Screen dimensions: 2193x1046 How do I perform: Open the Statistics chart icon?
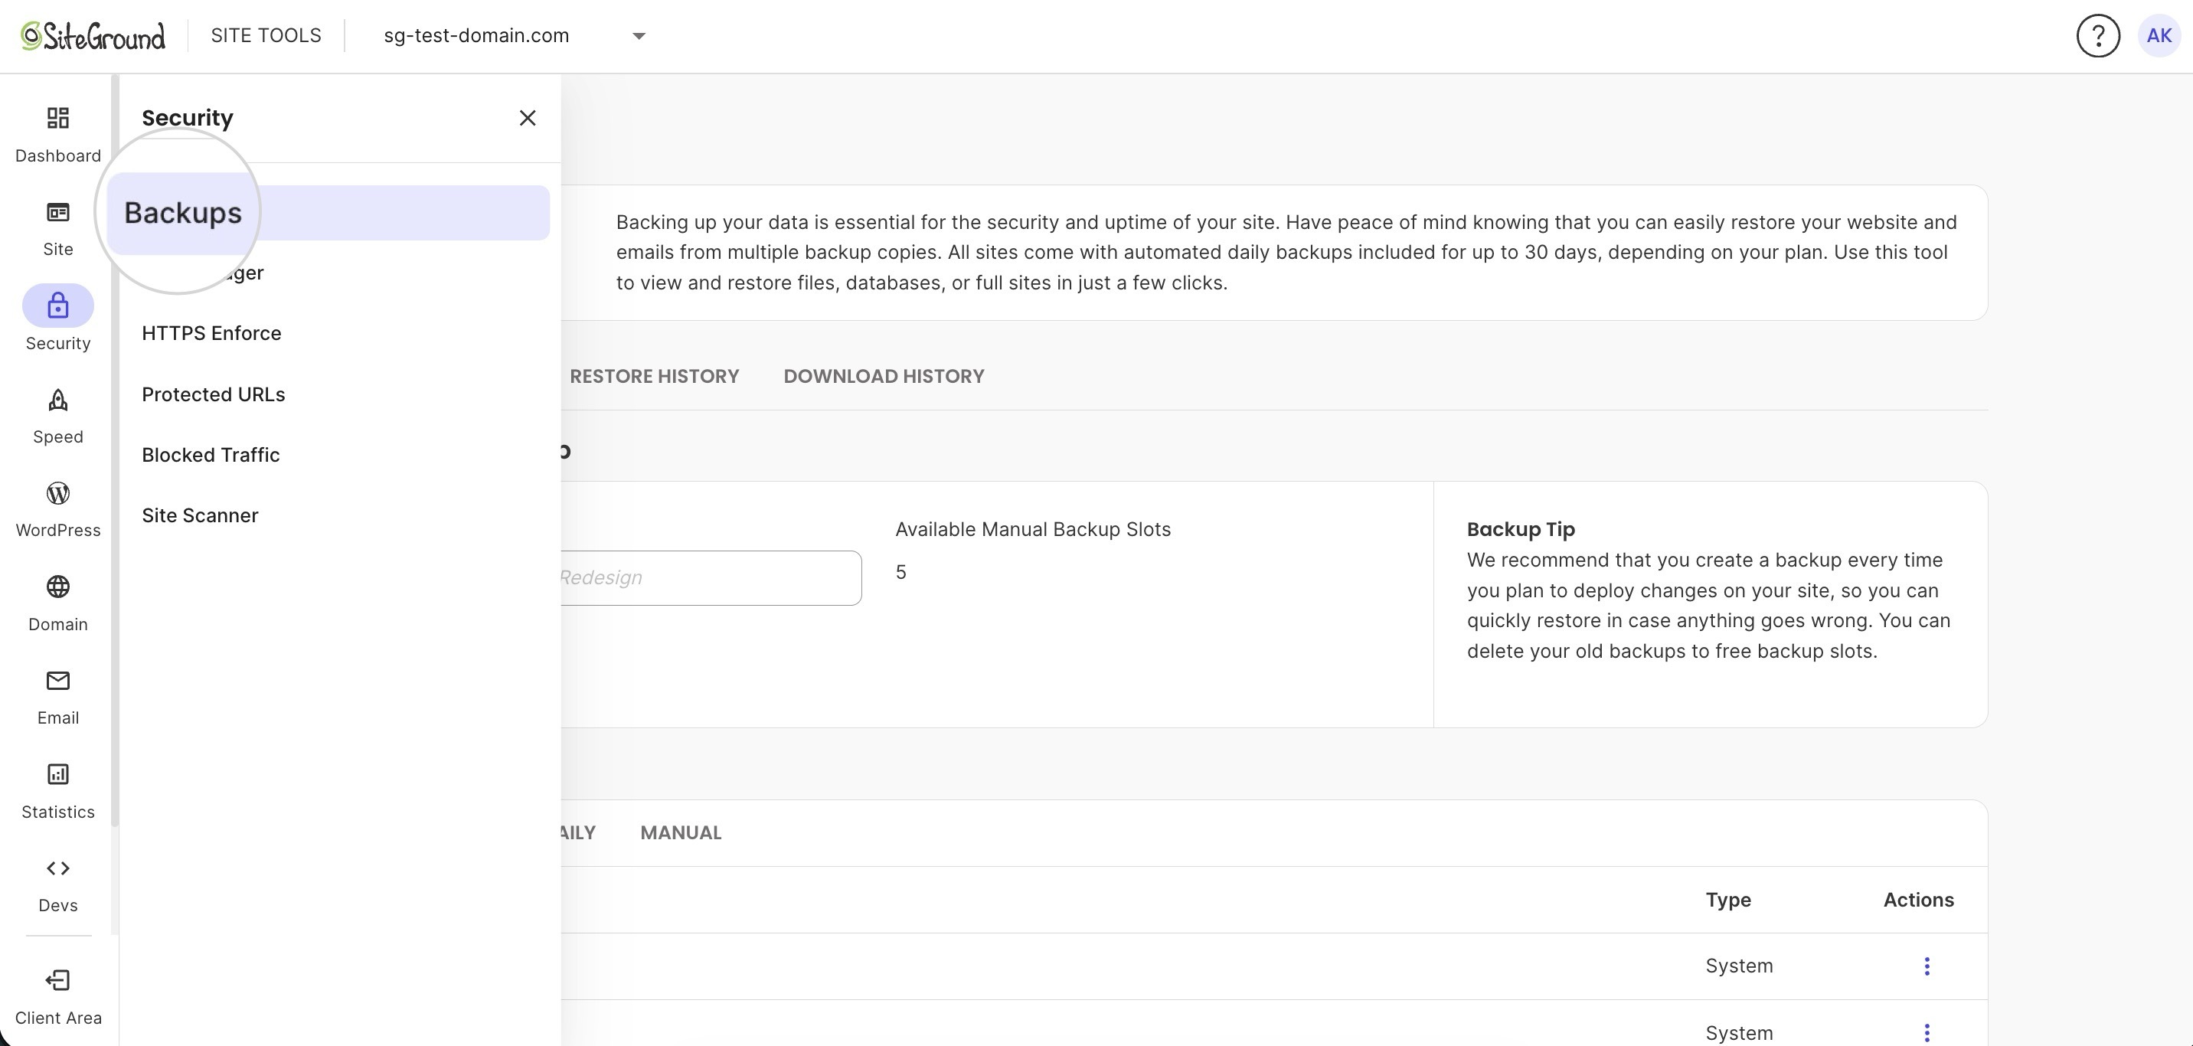click(x=58, y=773)
